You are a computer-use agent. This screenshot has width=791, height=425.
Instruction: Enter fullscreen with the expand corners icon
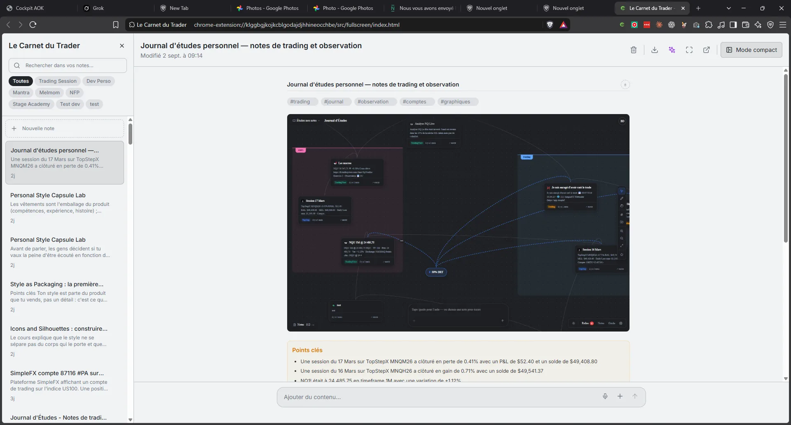689,50
